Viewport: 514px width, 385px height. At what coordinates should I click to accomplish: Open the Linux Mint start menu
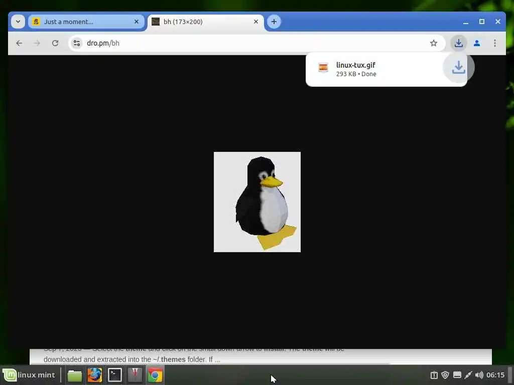(29, 375)
